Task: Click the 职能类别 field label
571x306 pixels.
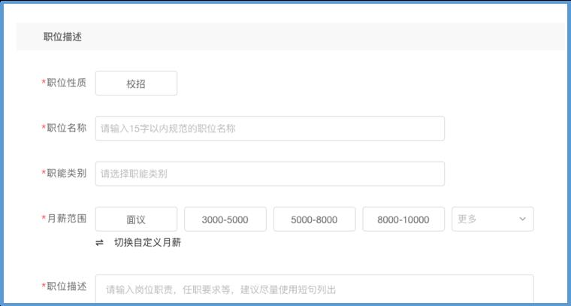Action: 67,173
